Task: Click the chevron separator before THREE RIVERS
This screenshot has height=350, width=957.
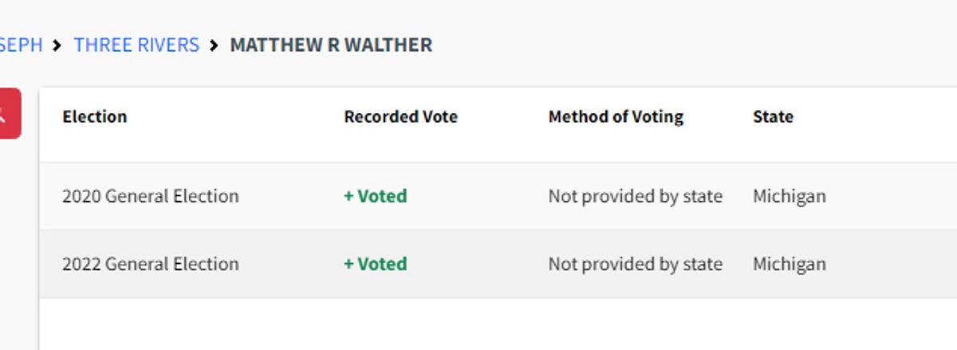Action: [57, 45]
